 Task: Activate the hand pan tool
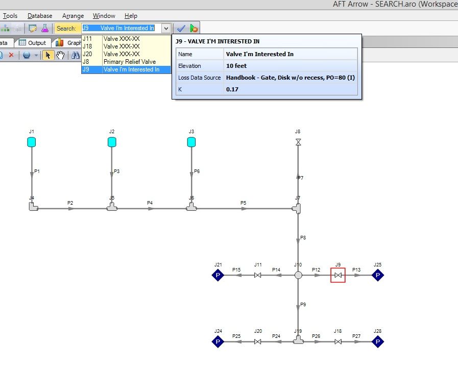(60, 55)
